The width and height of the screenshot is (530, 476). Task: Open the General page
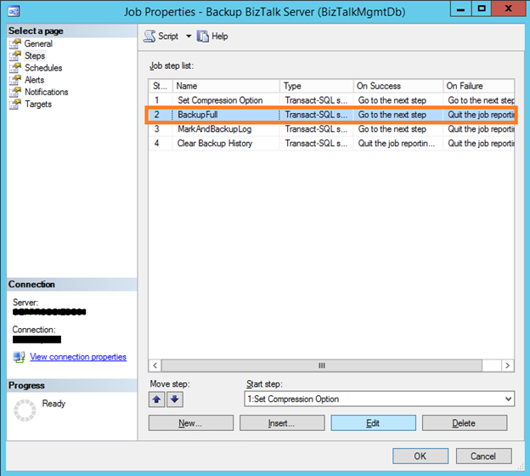tap(38, 43)
